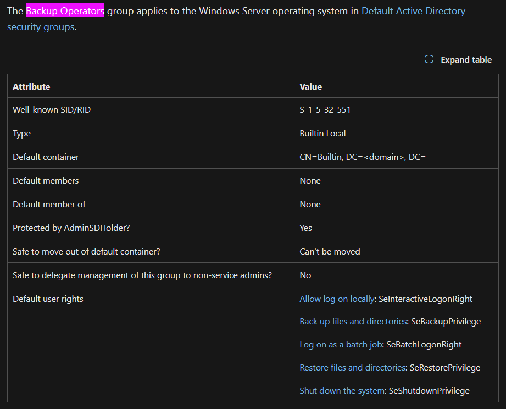Click the Attribute column header
Screen dimensions: 506x409
click(x=31, y=86)
